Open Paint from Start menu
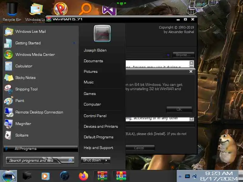 pyautogui.click(x=41, y=101)
